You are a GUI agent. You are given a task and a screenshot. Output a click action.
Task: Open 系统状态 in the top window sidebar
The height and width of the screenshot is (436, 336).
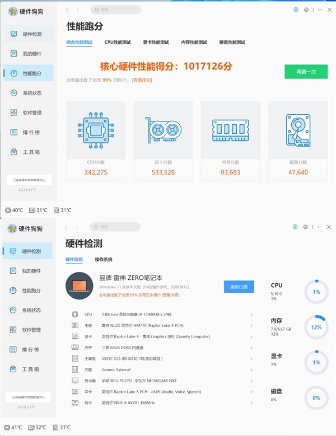coord(29,93)
